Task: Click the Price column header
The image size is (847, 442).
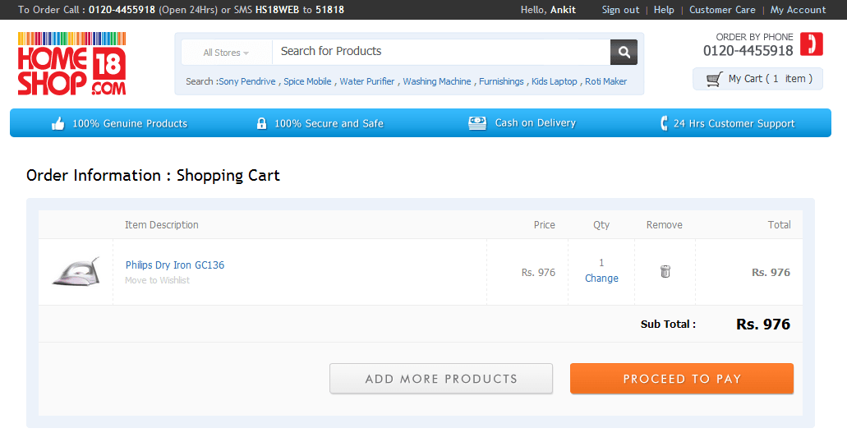Action: tap(545, 225)
